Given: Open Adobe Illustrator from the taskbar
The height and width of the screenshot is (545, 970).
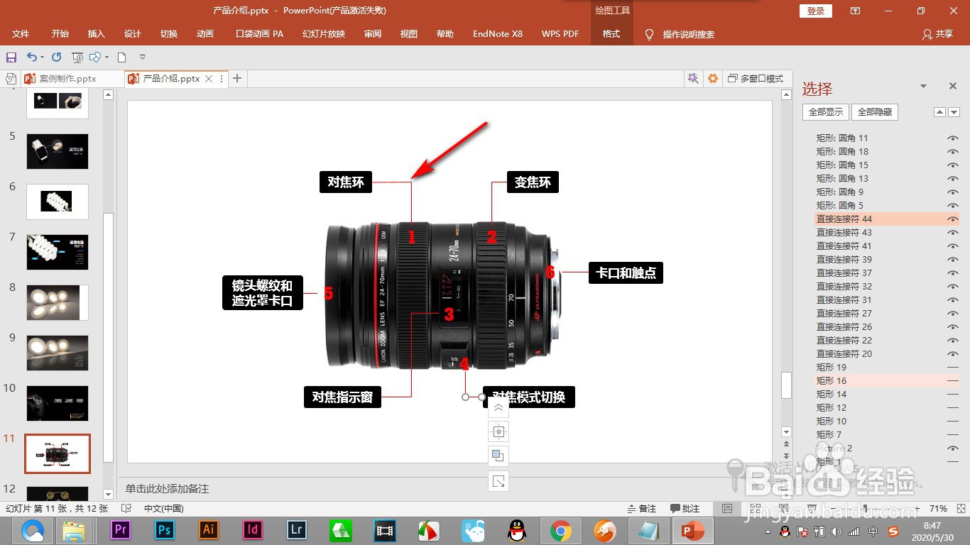Looking at the screenshot, I should [209, 530].
